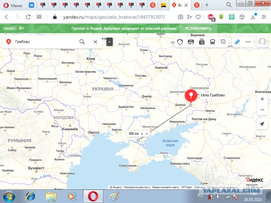Open Windows Explorer folder on taskbar
Image resolution: width=271 pixels, height=203 pixels.
(51, 196)
